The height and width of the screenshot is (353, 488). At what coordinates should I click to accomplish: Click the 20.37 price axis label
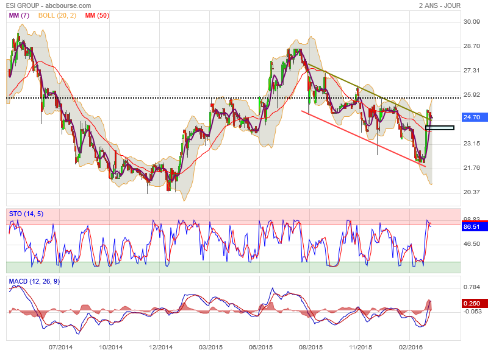coord(472,192)
